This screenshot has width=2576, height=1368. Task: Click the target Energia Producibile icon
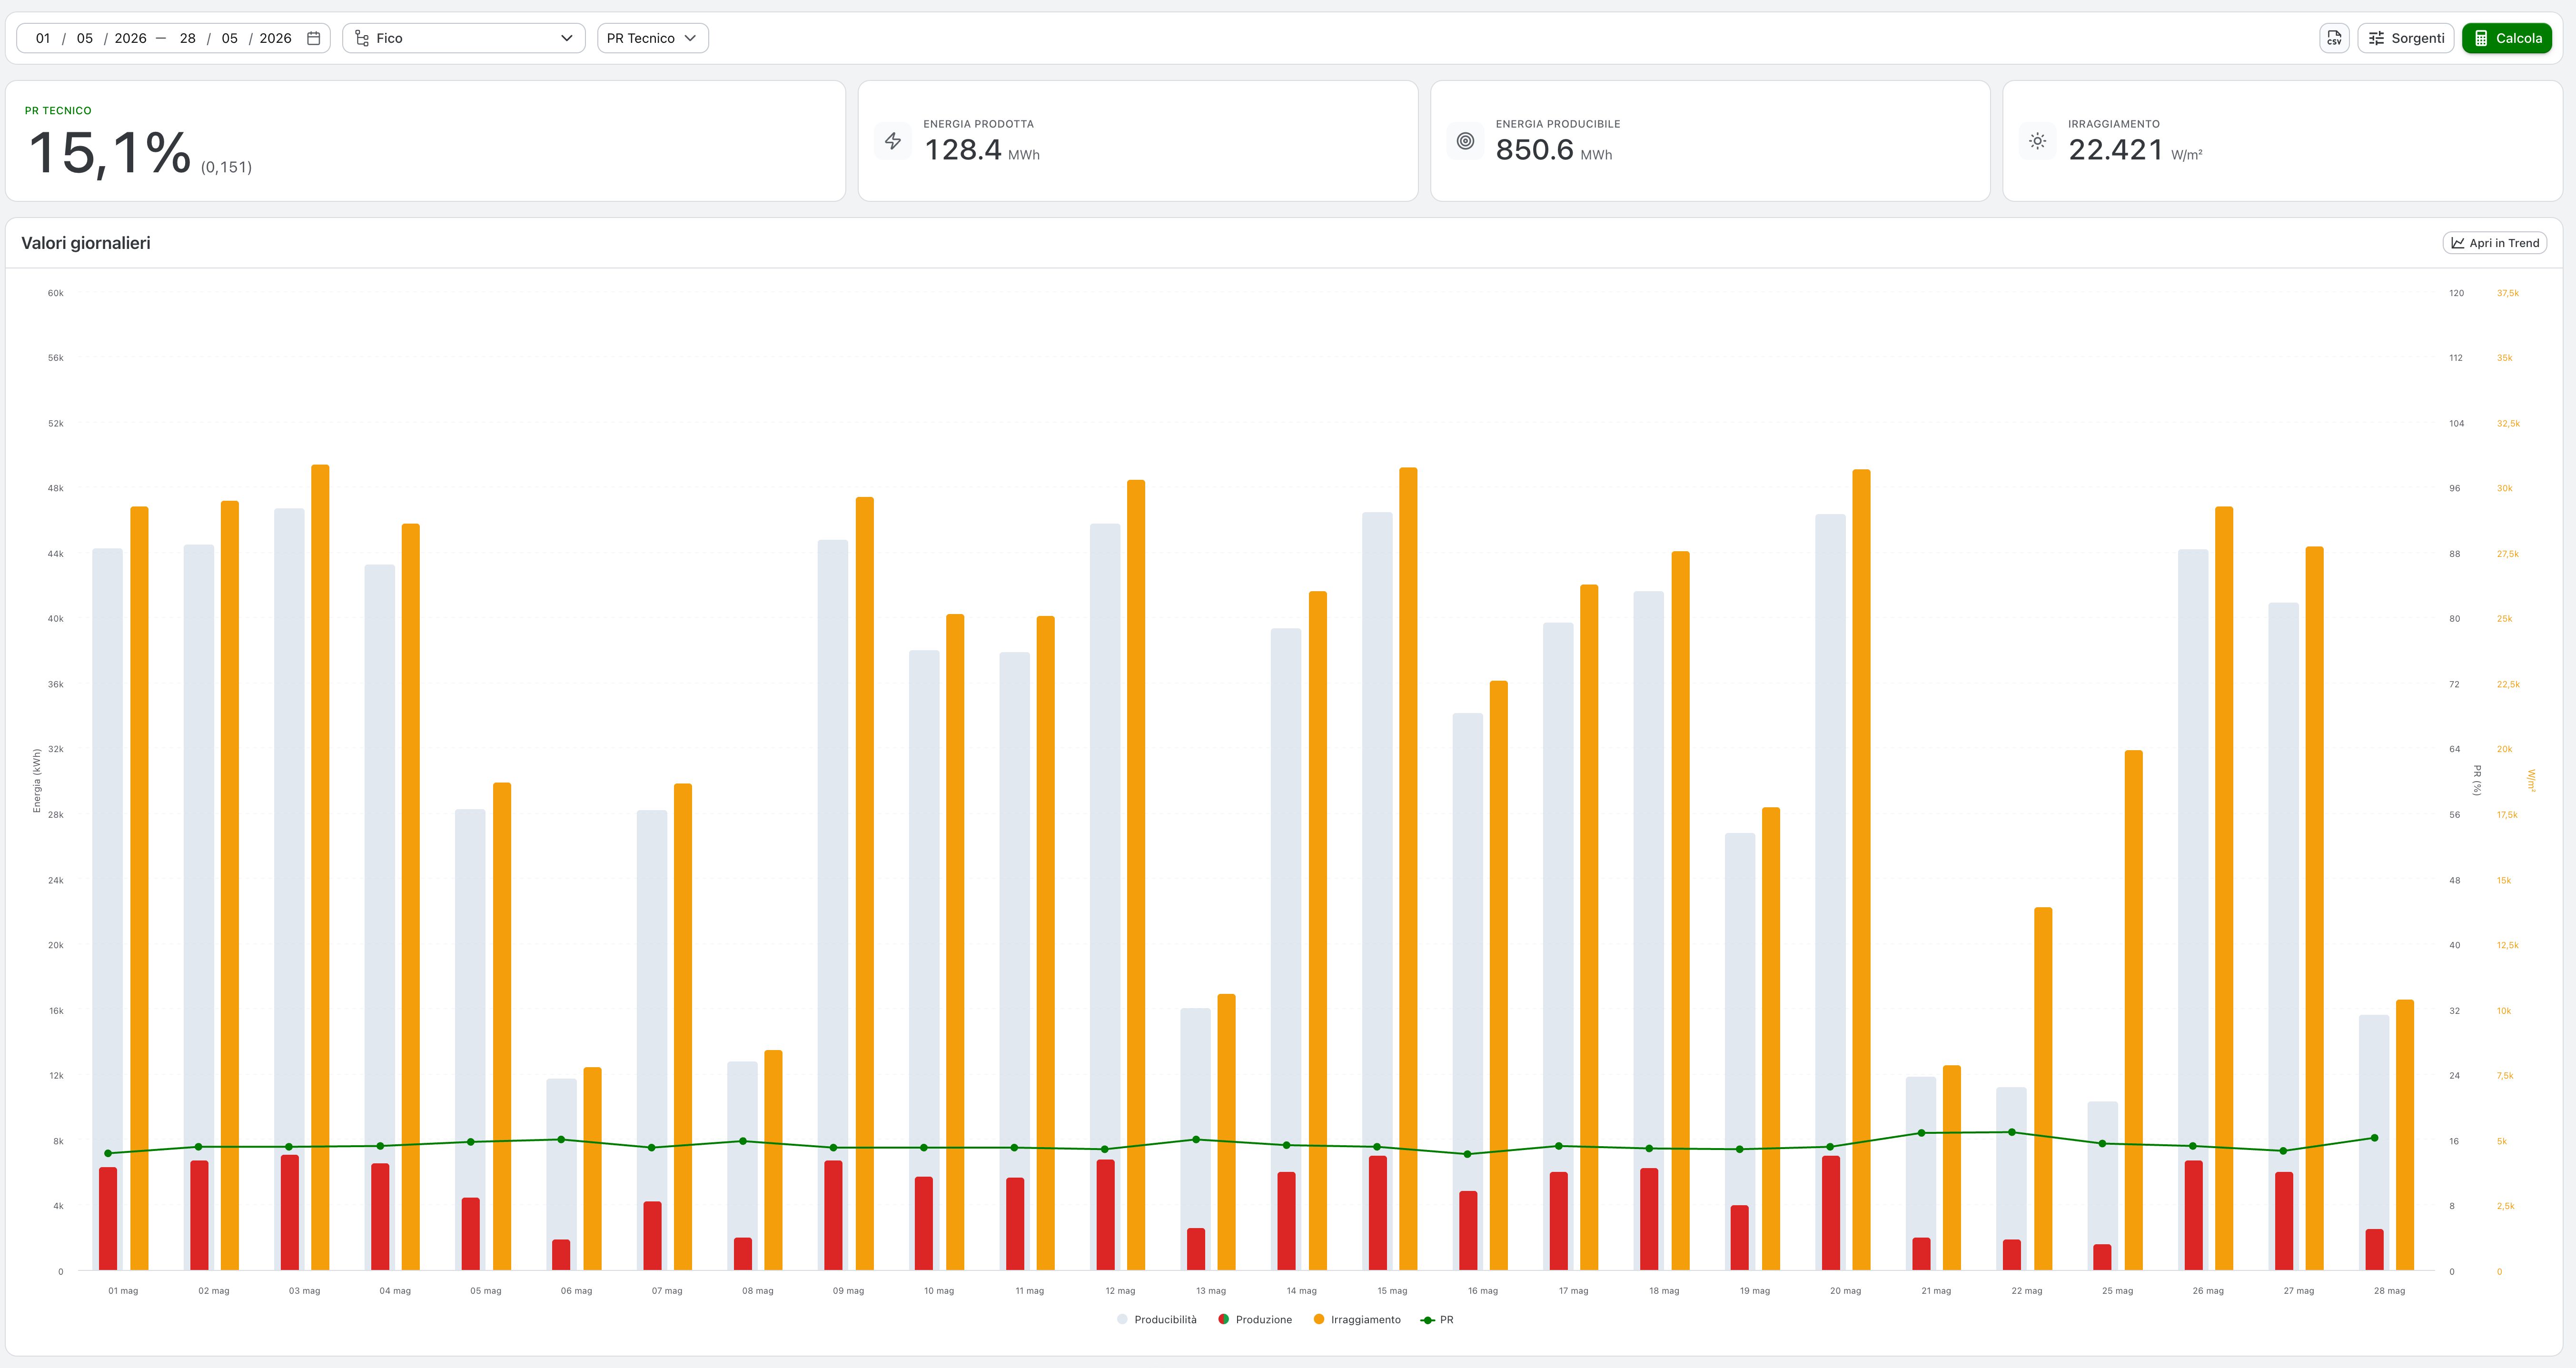click(1465, 141)
